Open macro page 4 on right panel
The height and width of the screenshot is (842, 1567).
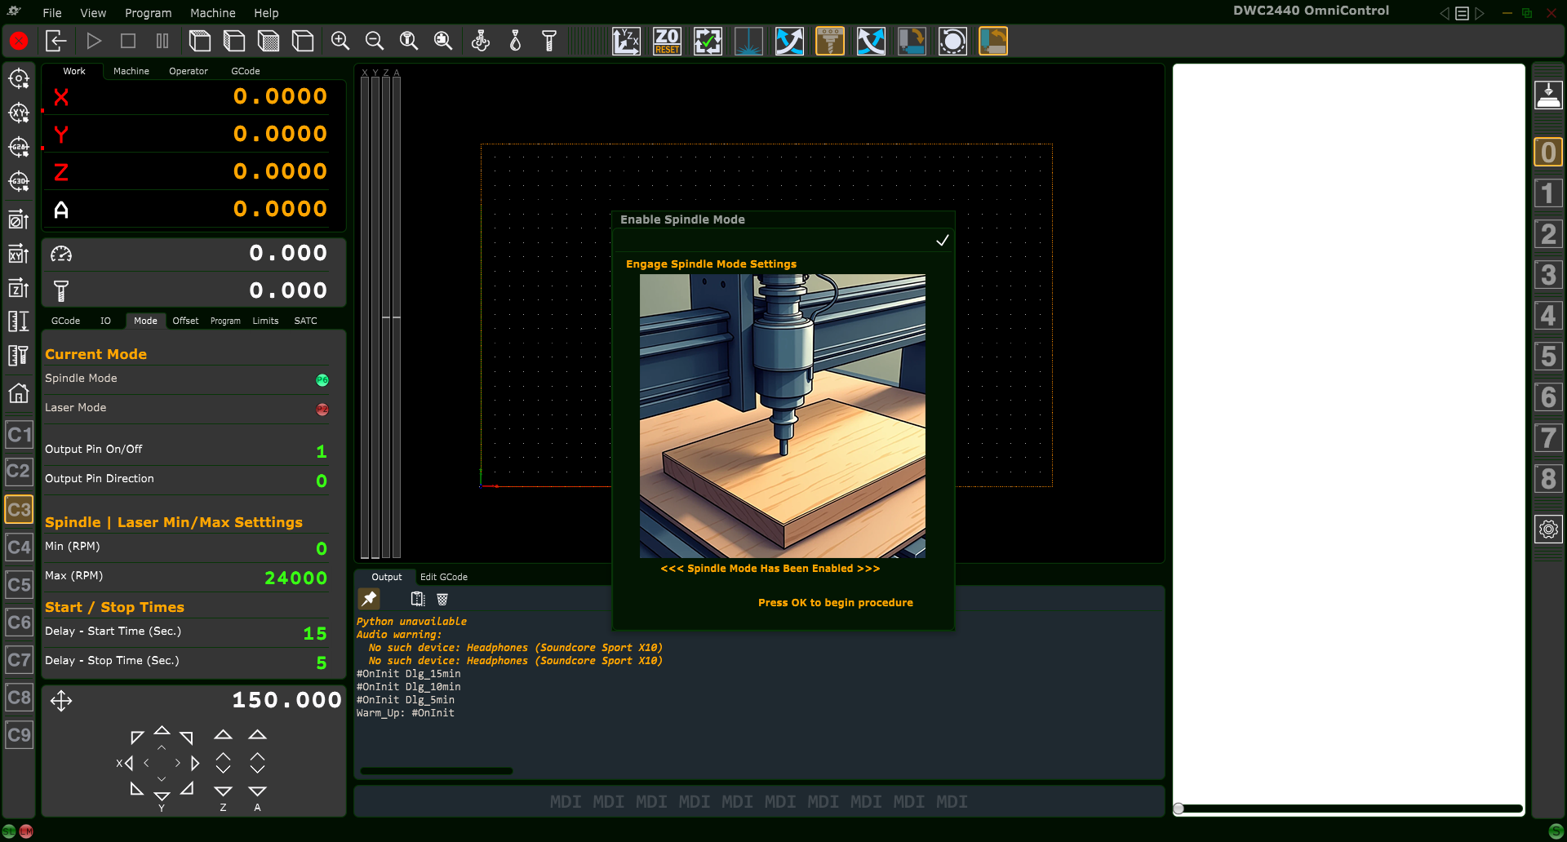point(1547,316)
